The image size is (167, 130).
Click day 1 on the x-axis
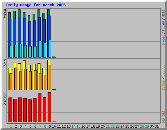pos(11,126)
